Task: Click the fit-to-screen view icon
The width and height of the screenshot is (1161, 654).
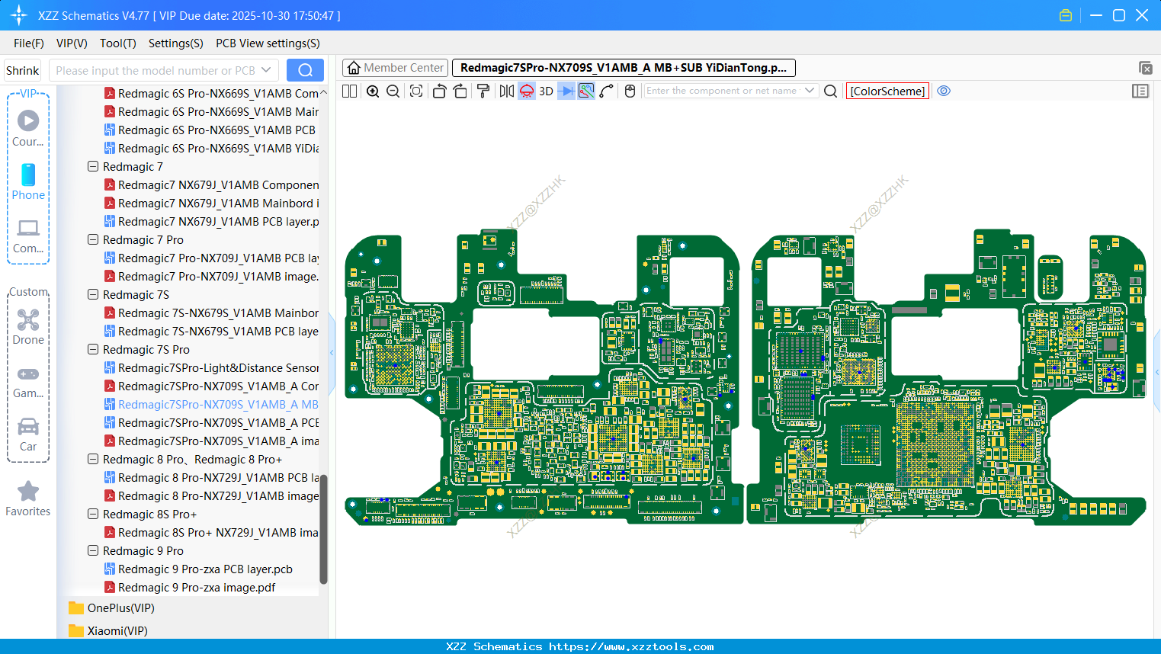Action: [416, 91]
